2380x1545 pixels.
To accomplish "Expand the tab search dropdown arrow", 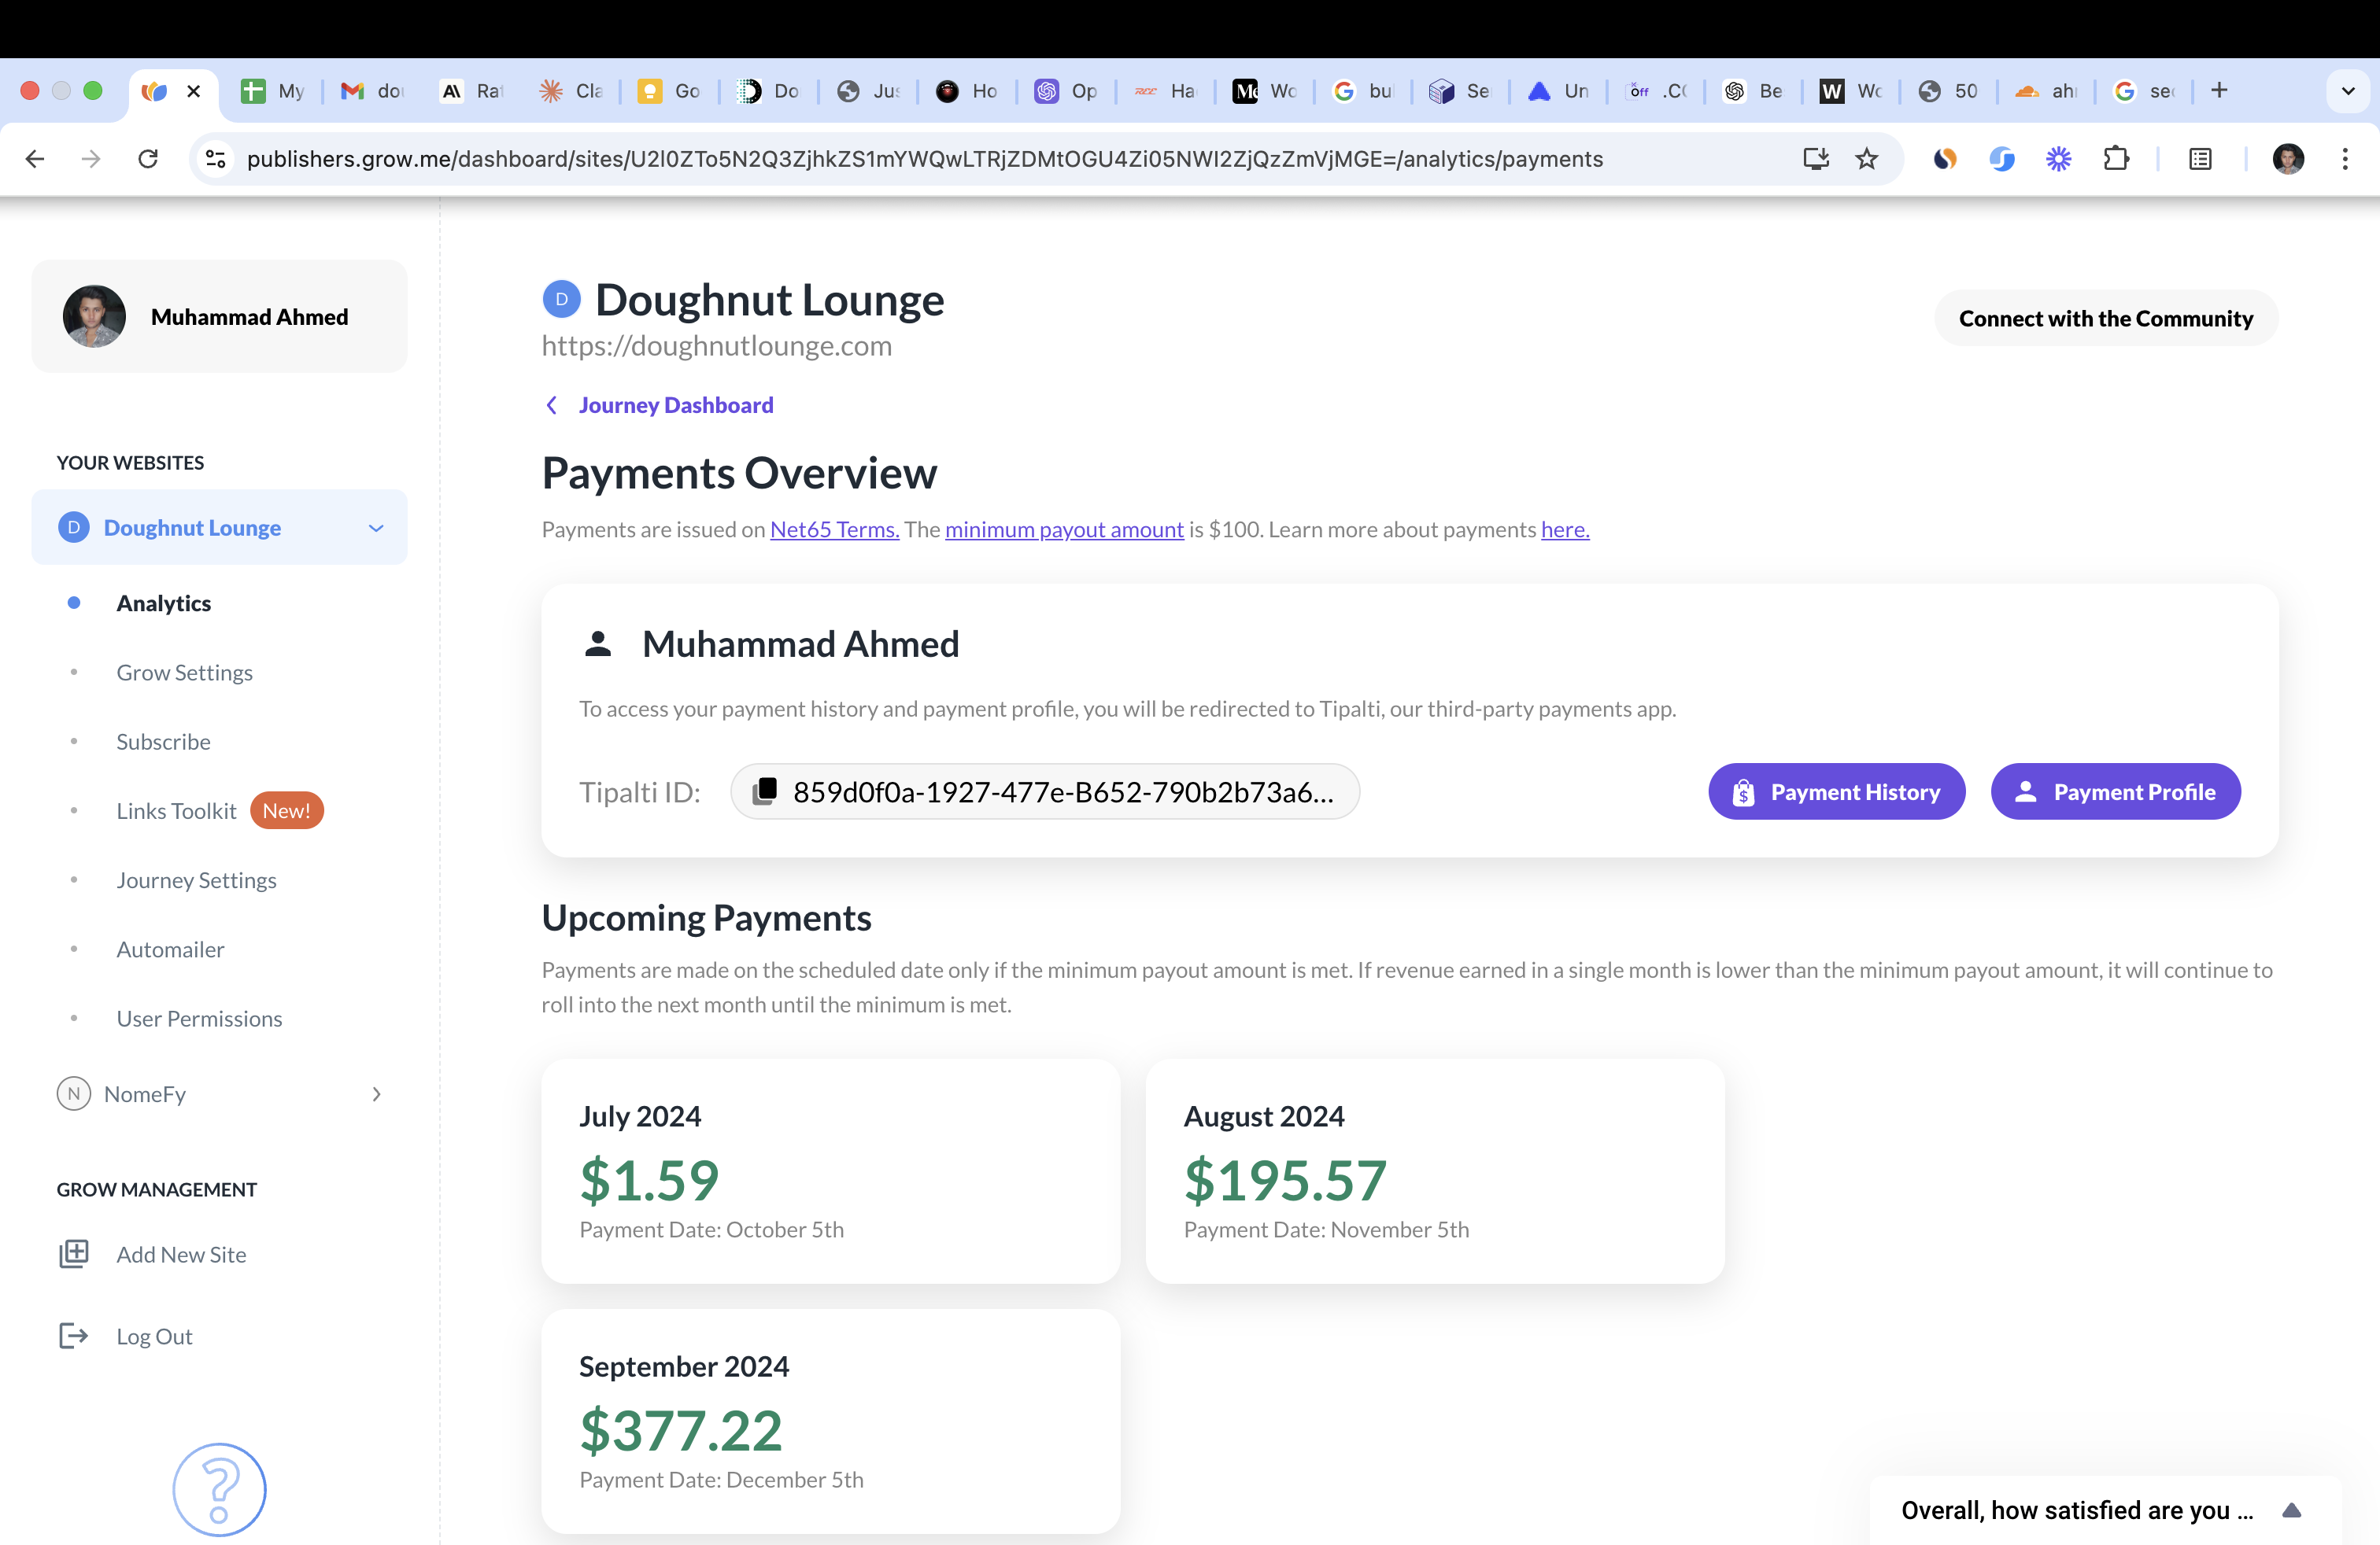I will pyautogui.click(x=2348, y=91).
